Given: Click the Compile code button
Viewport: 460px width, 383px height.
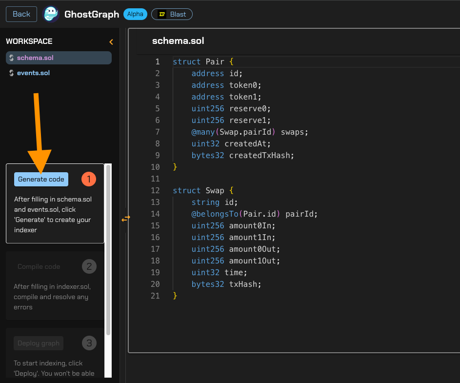Looking at the screenshot, I should pyautogui.click(x=39, y=266).
